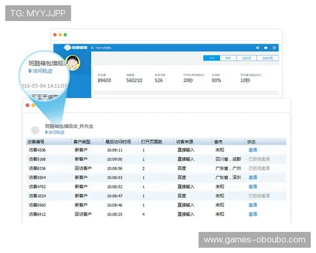Click the 90% rate statistic
The height and width of the screenshot is (253, 316).
[x=216, y=80]
